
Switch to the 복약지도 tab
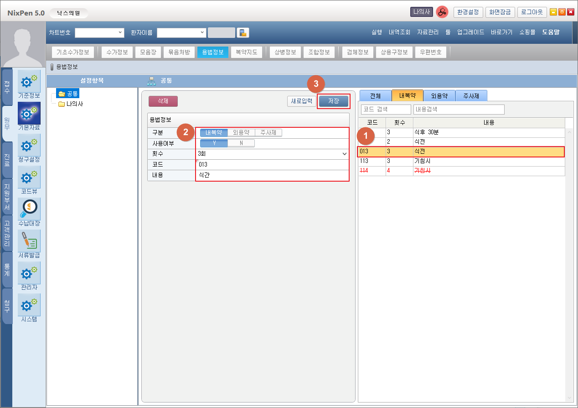pyautogui.click(x=247, y=52)
